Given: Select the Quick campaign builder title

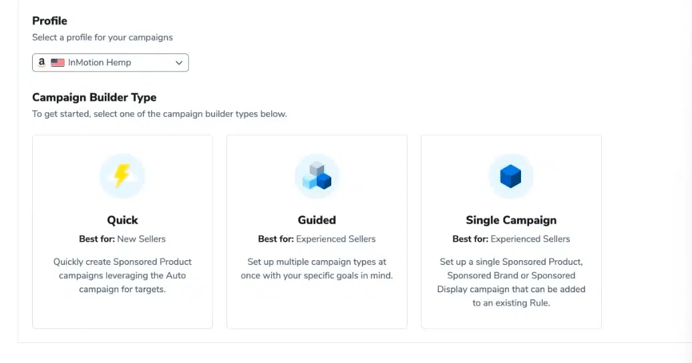Looking at the screenshot, I should coord(122,220).
